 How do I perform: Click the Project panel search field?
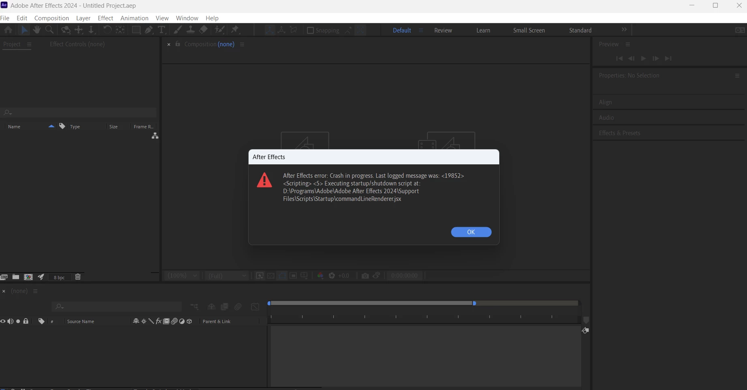pyautogui.click(x=79, y=112)
